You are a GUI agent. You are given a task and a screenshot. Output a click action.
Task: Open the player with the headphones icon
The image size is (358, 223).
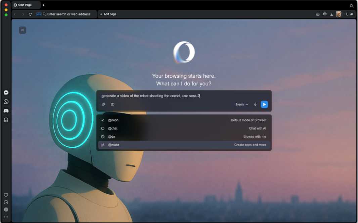click(x=6, y=120)
